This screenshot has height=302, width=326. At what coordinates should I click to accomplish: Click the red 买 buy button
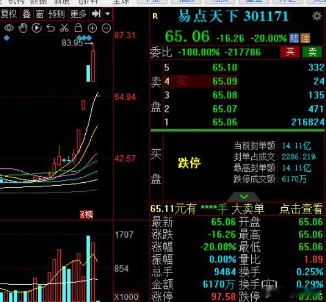(x=290, y=52)
